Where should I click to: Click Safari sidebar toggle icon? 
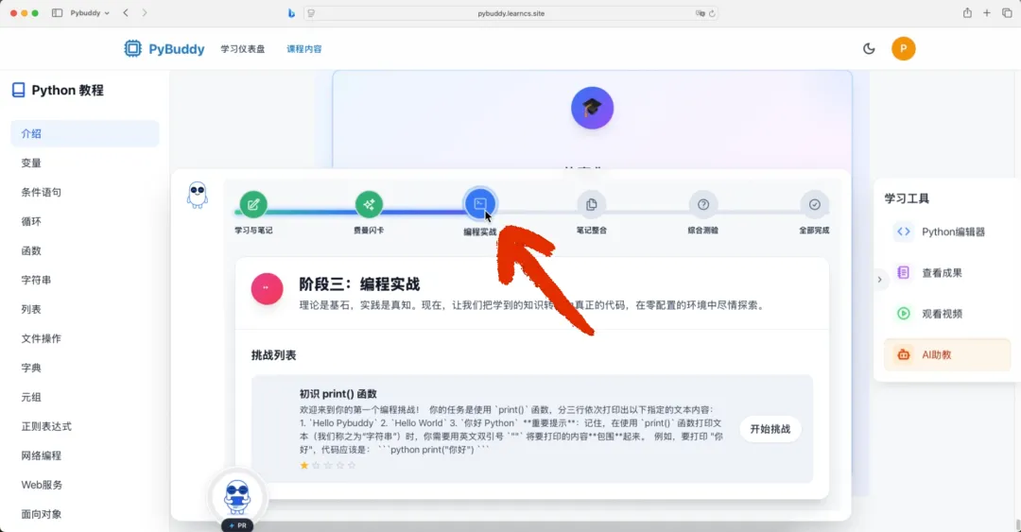coord(58,13)
